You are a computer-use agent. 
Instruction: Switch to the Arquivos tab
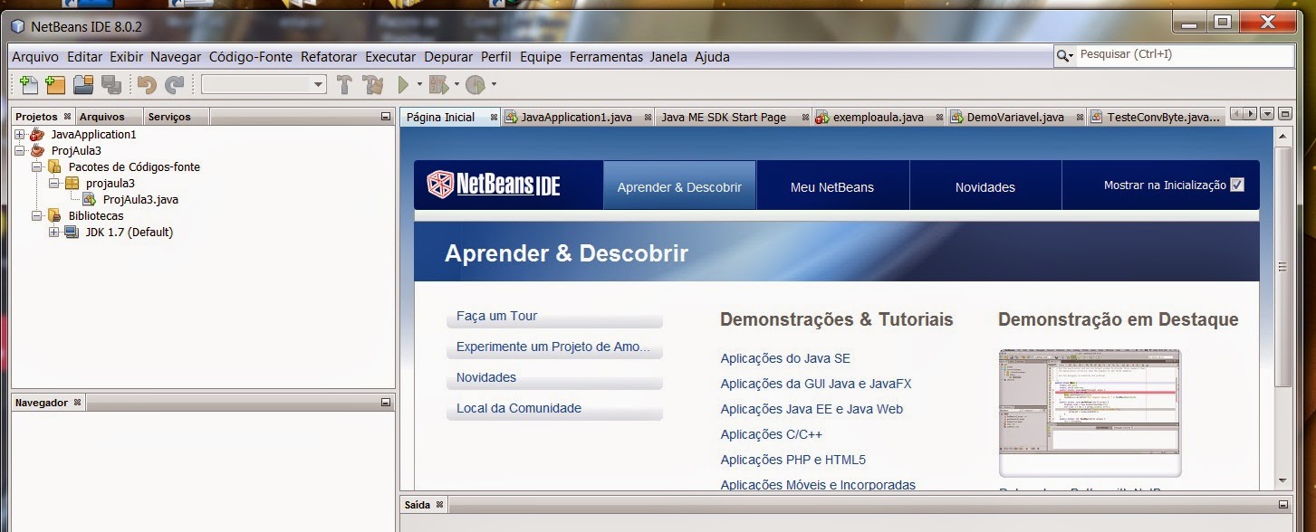(110, 117)
